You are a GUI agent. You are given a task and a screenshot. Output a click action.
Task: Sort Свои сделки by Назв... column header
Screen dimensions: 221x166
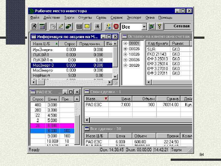96,99
